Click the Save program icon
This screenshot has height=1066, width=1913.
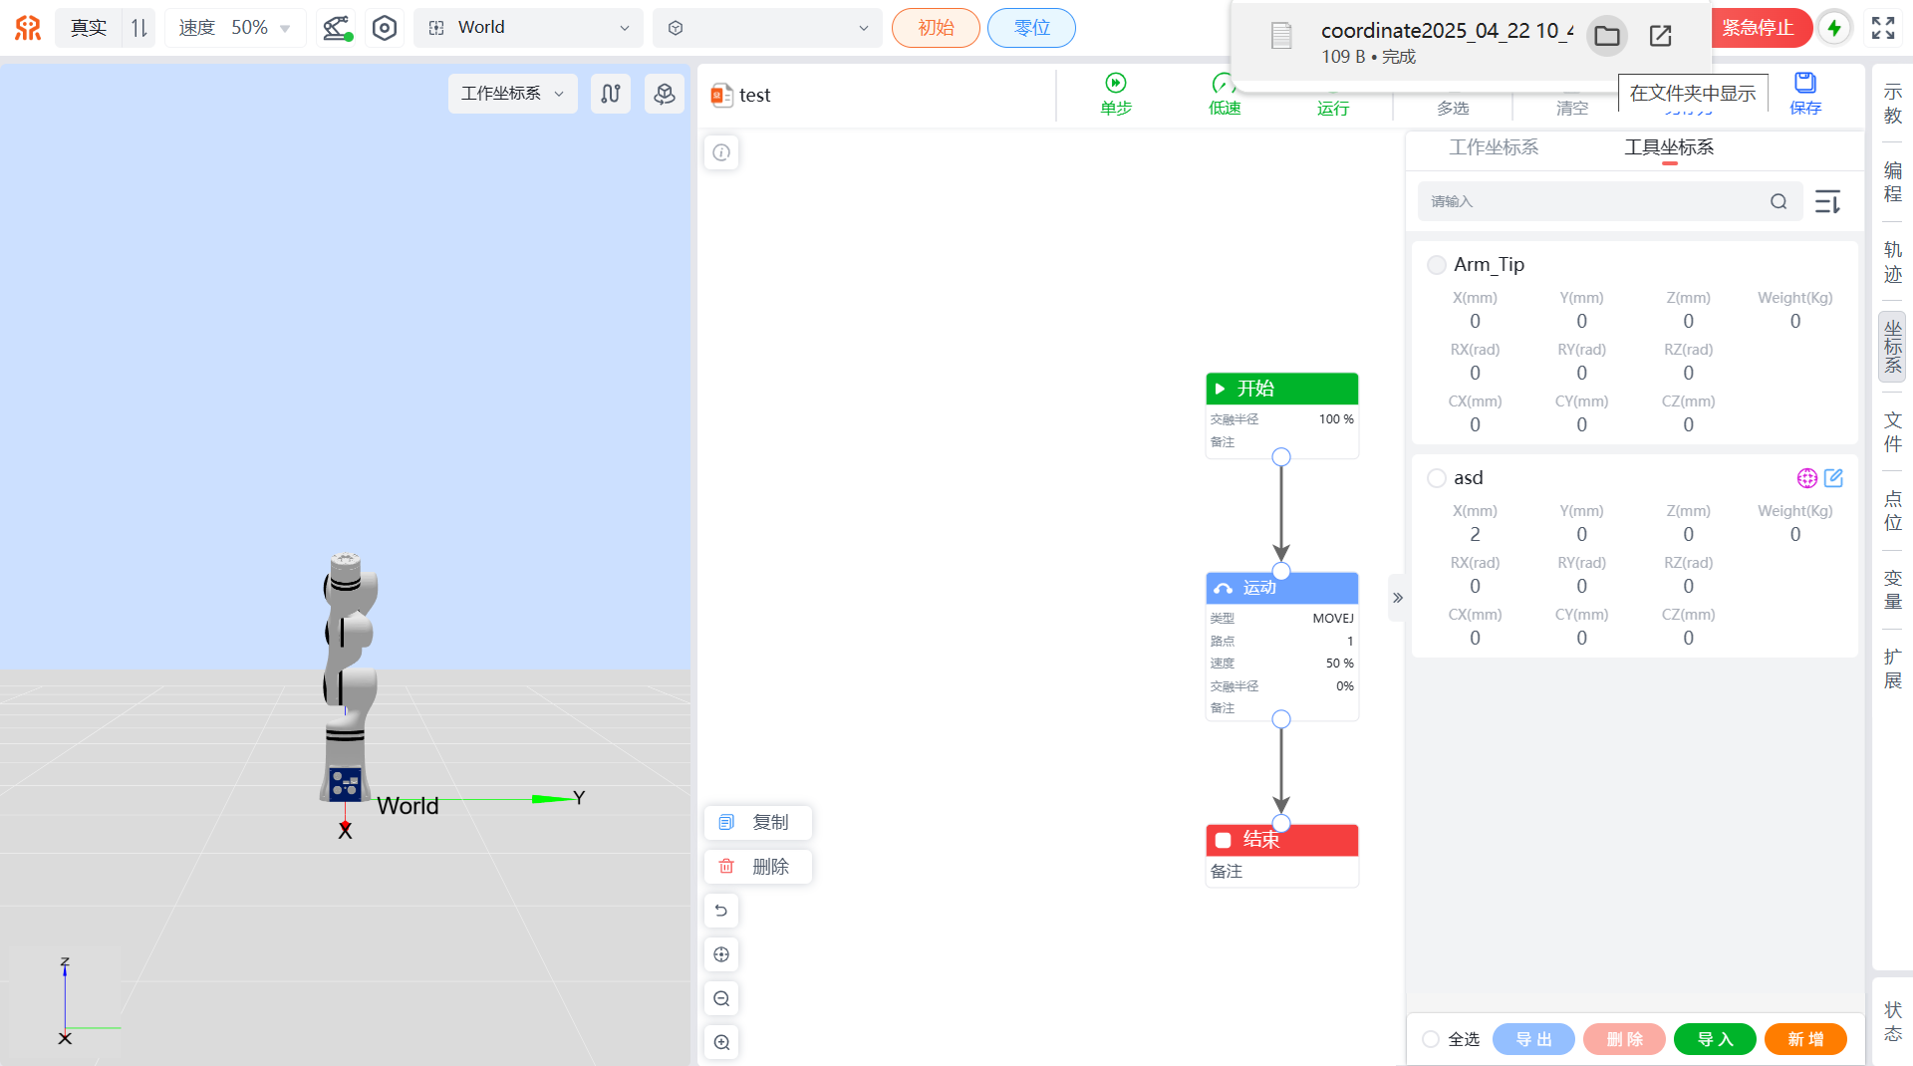pos(1804,84)
